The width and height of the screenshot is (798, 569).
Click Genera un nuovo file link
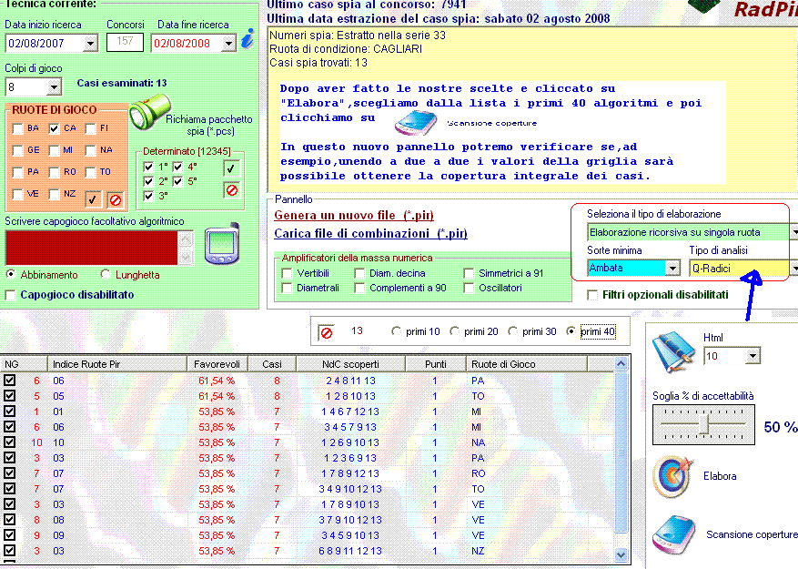point(354,215)
